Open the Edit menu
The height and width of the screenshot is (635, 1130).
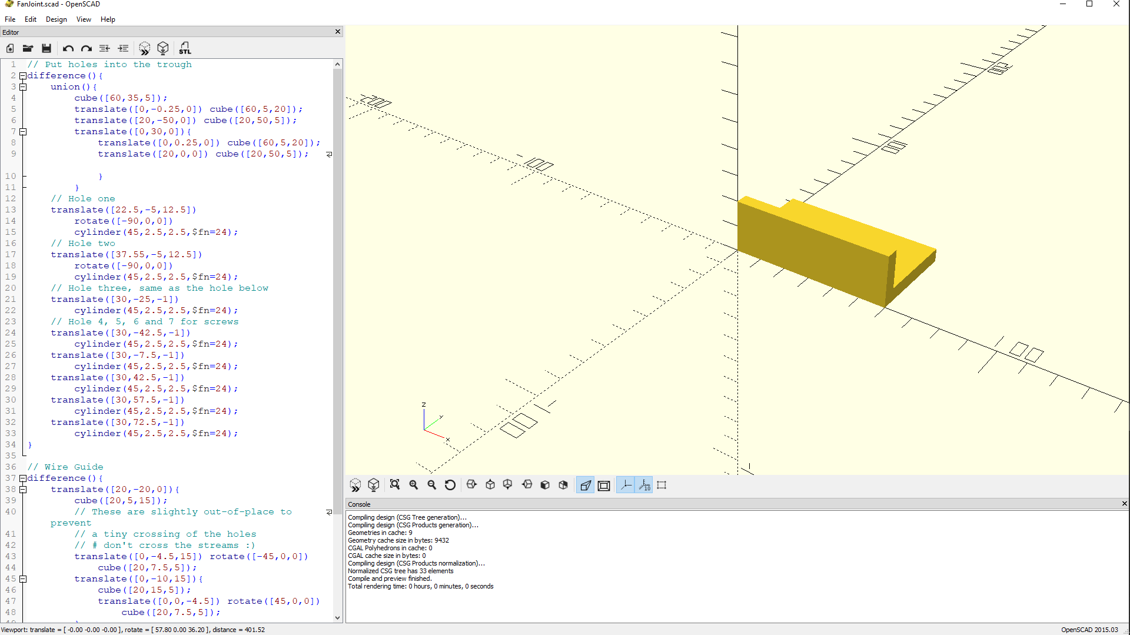point(31,19)
